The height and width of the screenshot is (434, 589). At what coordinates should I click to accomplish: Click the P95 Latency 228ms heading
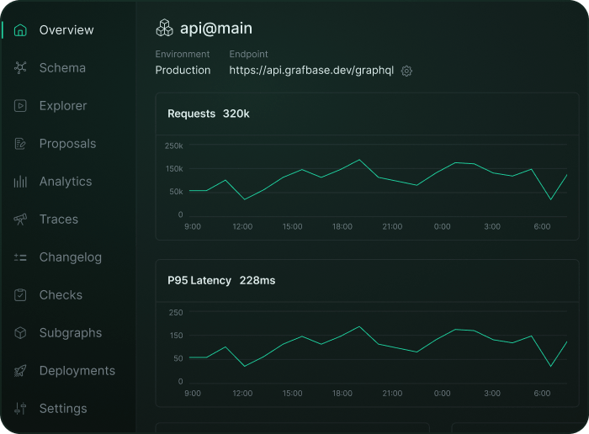[221, 280]
